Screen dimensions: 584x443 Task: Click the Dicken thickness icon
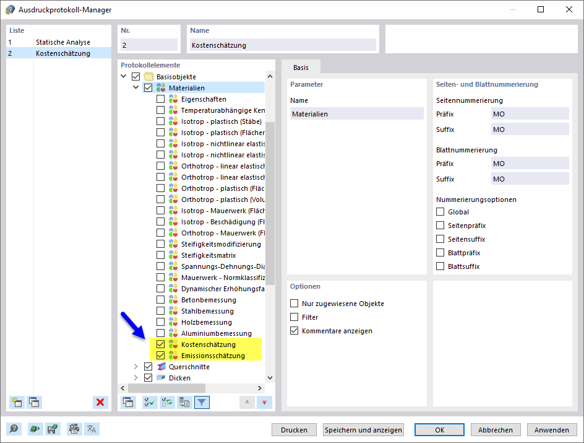(x=161, y=378)
